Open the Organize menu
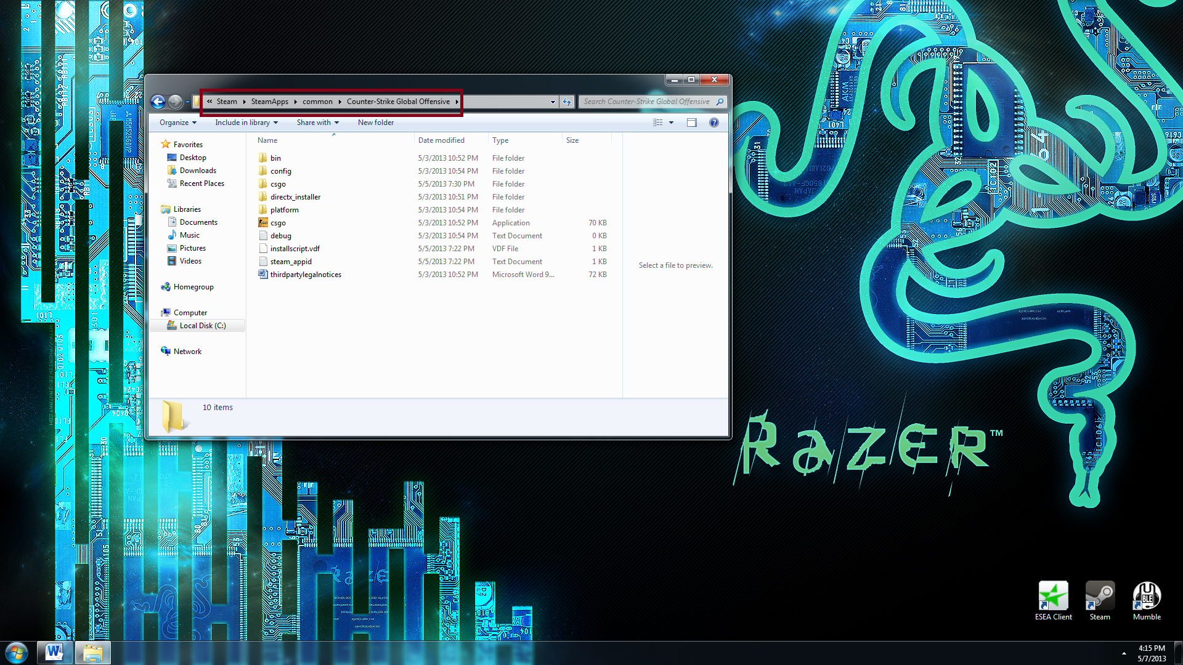 178,123
